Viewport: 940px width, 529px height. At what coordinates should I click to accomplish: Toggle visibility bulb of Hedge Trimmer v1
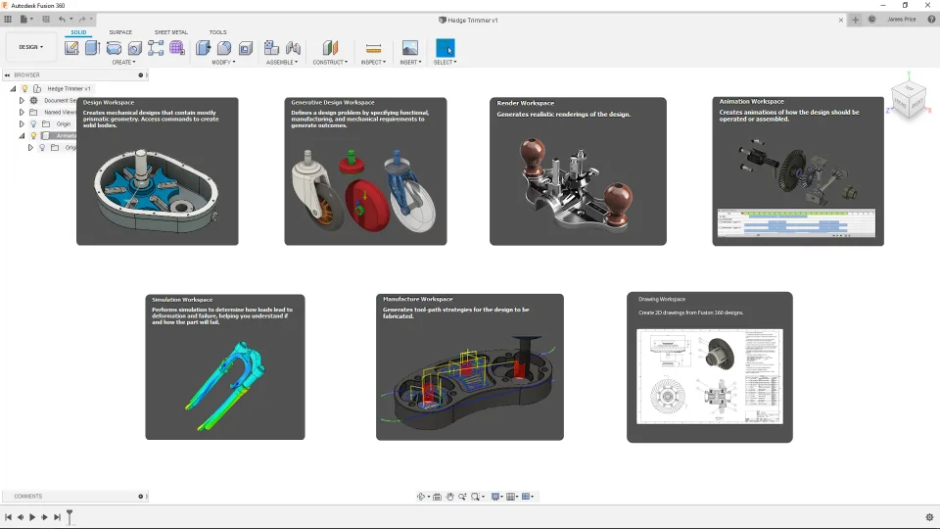point(24,88)
